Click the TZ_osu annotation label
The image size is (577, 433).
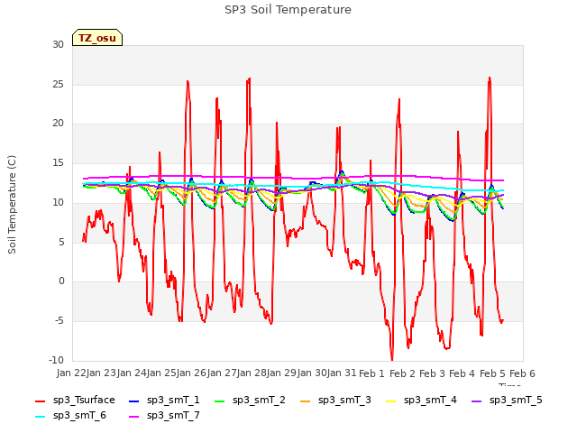coord(97,38)
